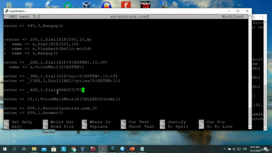Open the dark screen app on the taskbar

point(112,149)
